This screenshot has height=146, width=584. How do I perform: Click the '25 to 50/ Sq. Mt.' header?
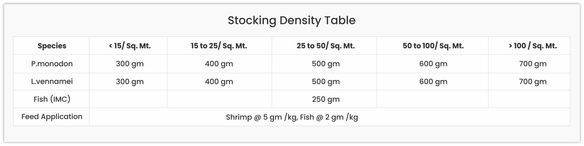[326, 46]
